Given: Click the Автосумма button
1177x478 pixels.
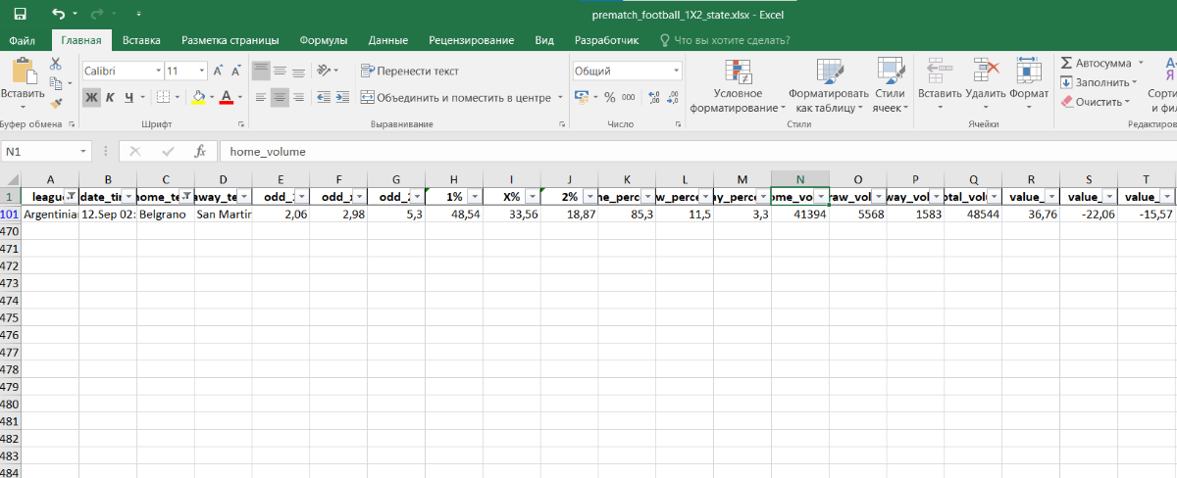Looking at the screenshot, I should (x=1096, y=63).
